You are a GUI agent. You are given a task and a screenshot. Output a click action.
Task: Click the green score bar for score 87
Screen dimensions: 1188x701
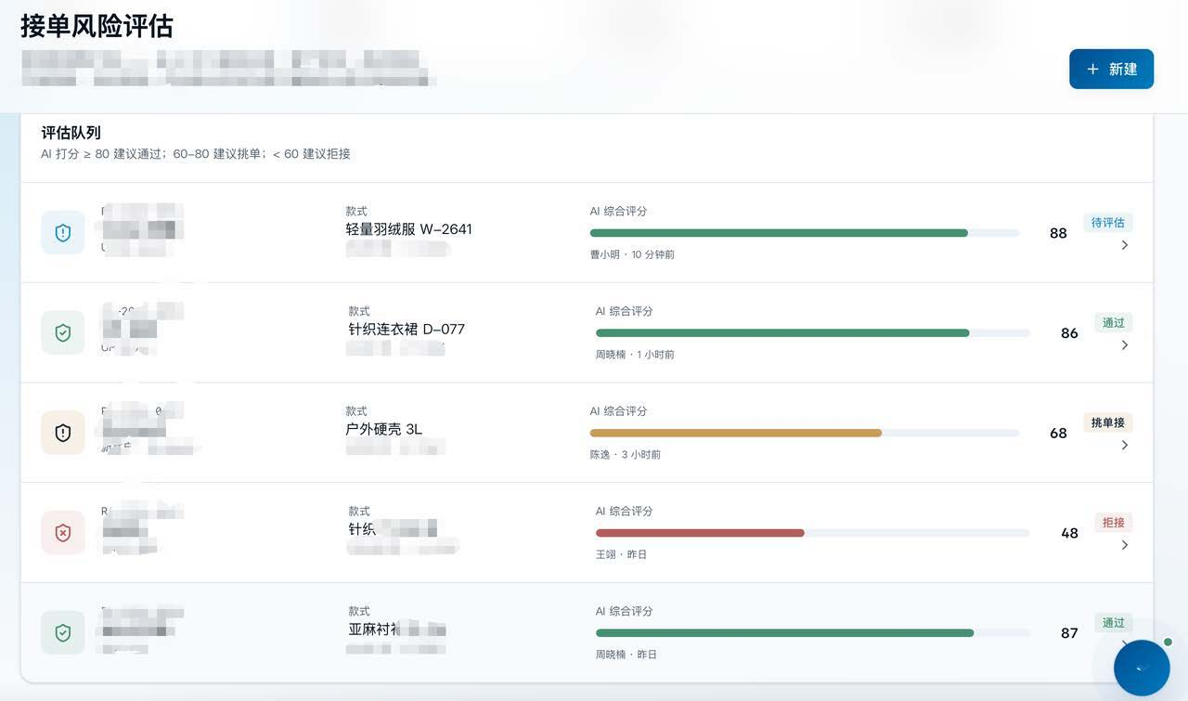click(812, 633)
